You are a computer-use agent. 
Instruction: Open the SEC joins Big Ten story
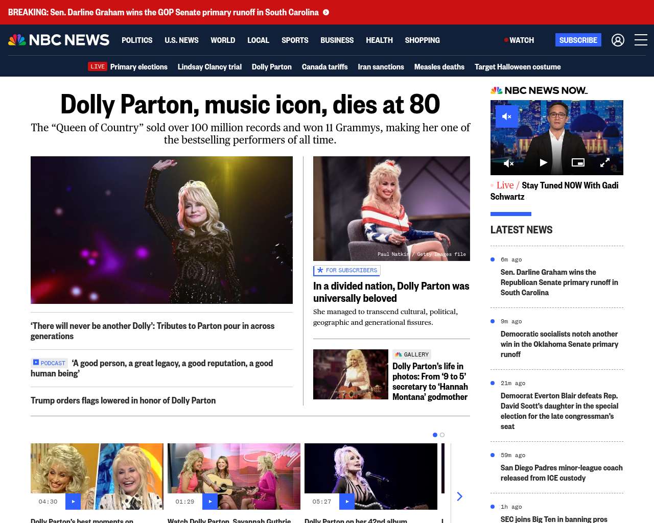point(554,519)
